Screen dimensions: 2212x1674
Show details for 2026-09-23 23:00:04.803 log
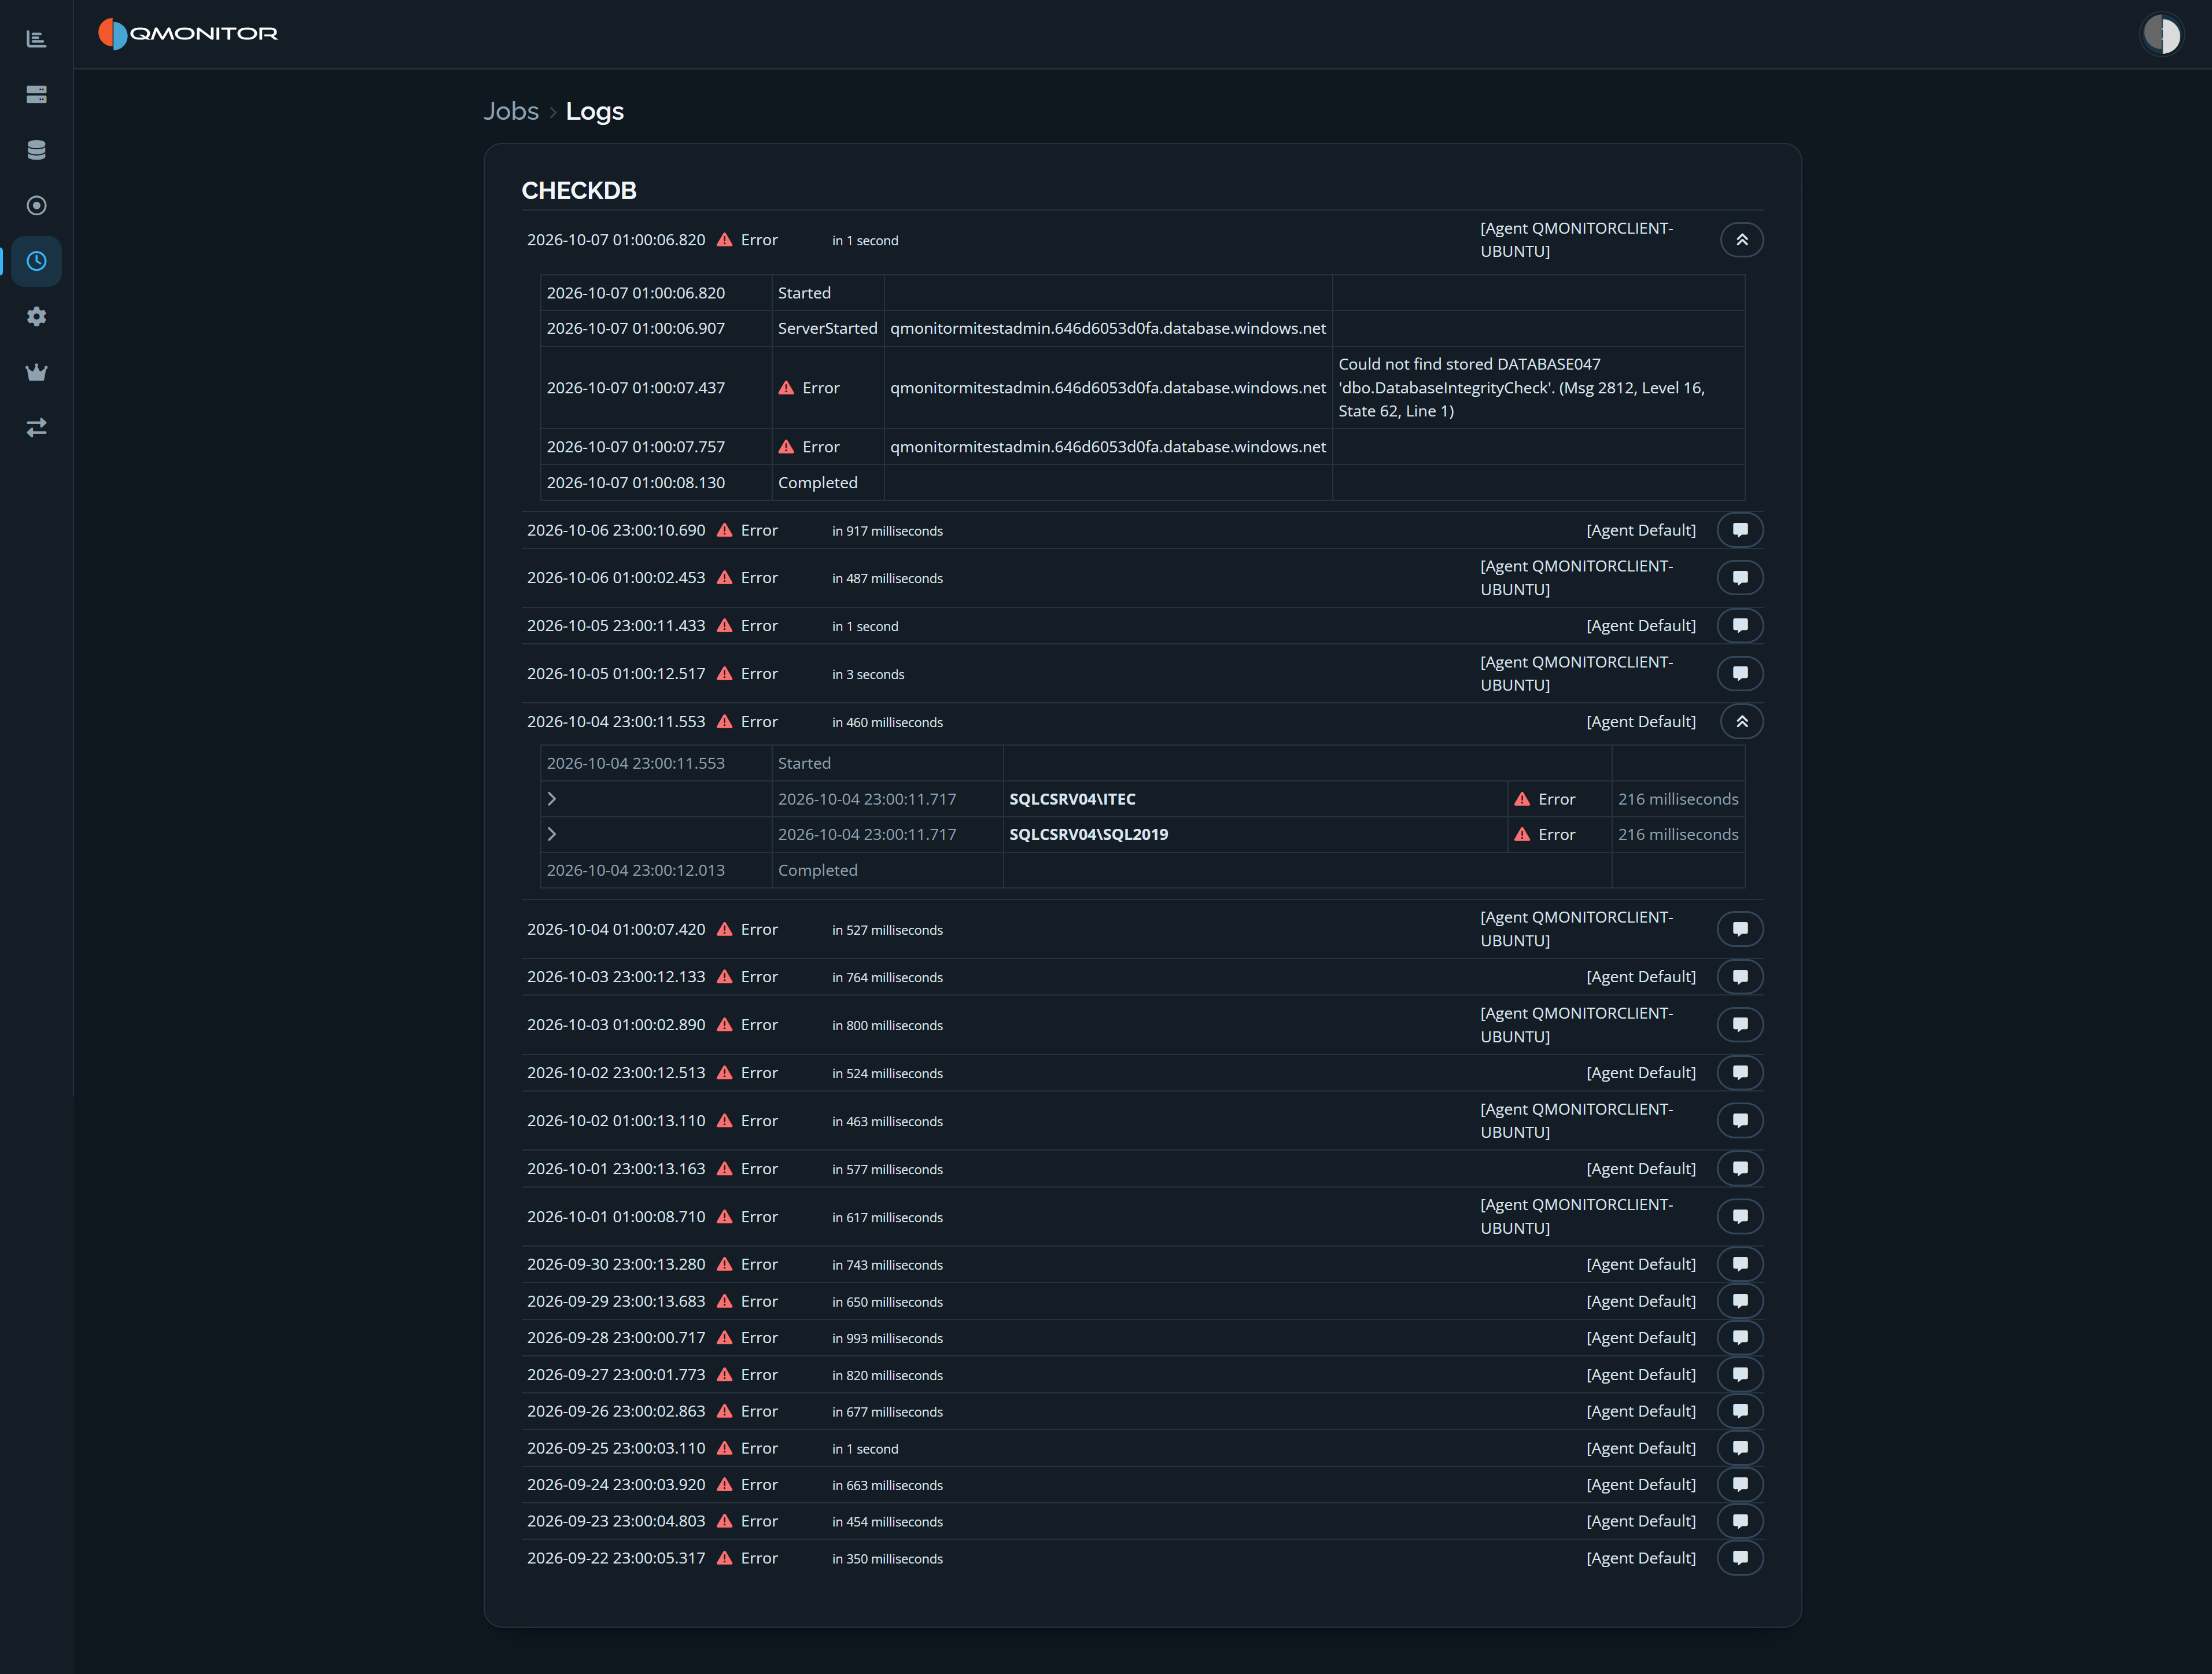1740,1521
